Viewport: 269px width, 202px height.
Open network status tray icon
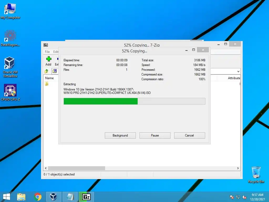238,197
